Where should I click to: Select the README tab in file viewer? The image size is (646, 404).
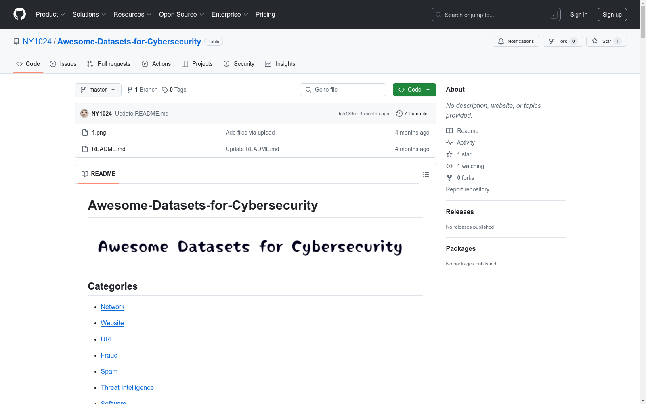[99, 174]
